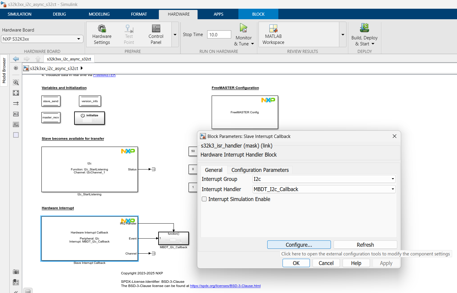Enable Interrupt Simulation Enable checkbox

(204, 199)
